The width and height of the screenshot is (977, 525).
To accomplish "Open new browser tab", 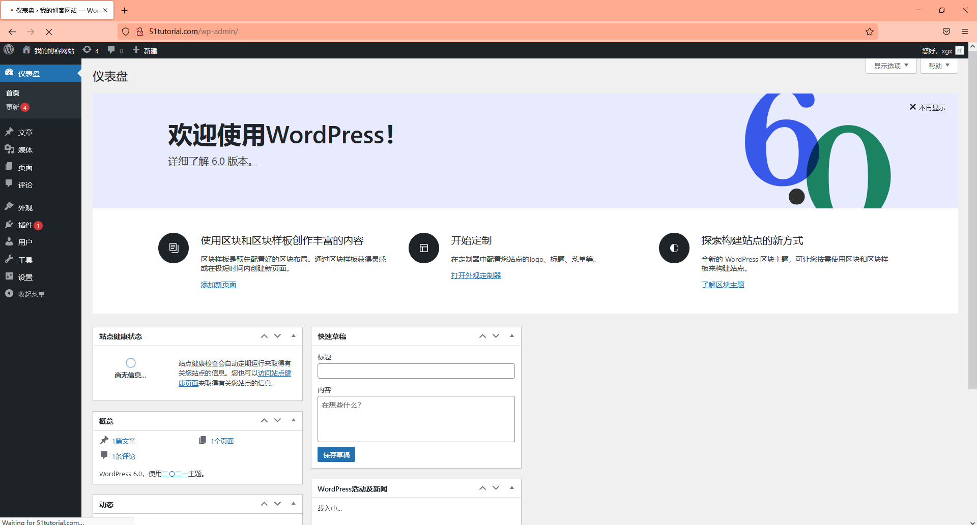I will click(124, 10).
